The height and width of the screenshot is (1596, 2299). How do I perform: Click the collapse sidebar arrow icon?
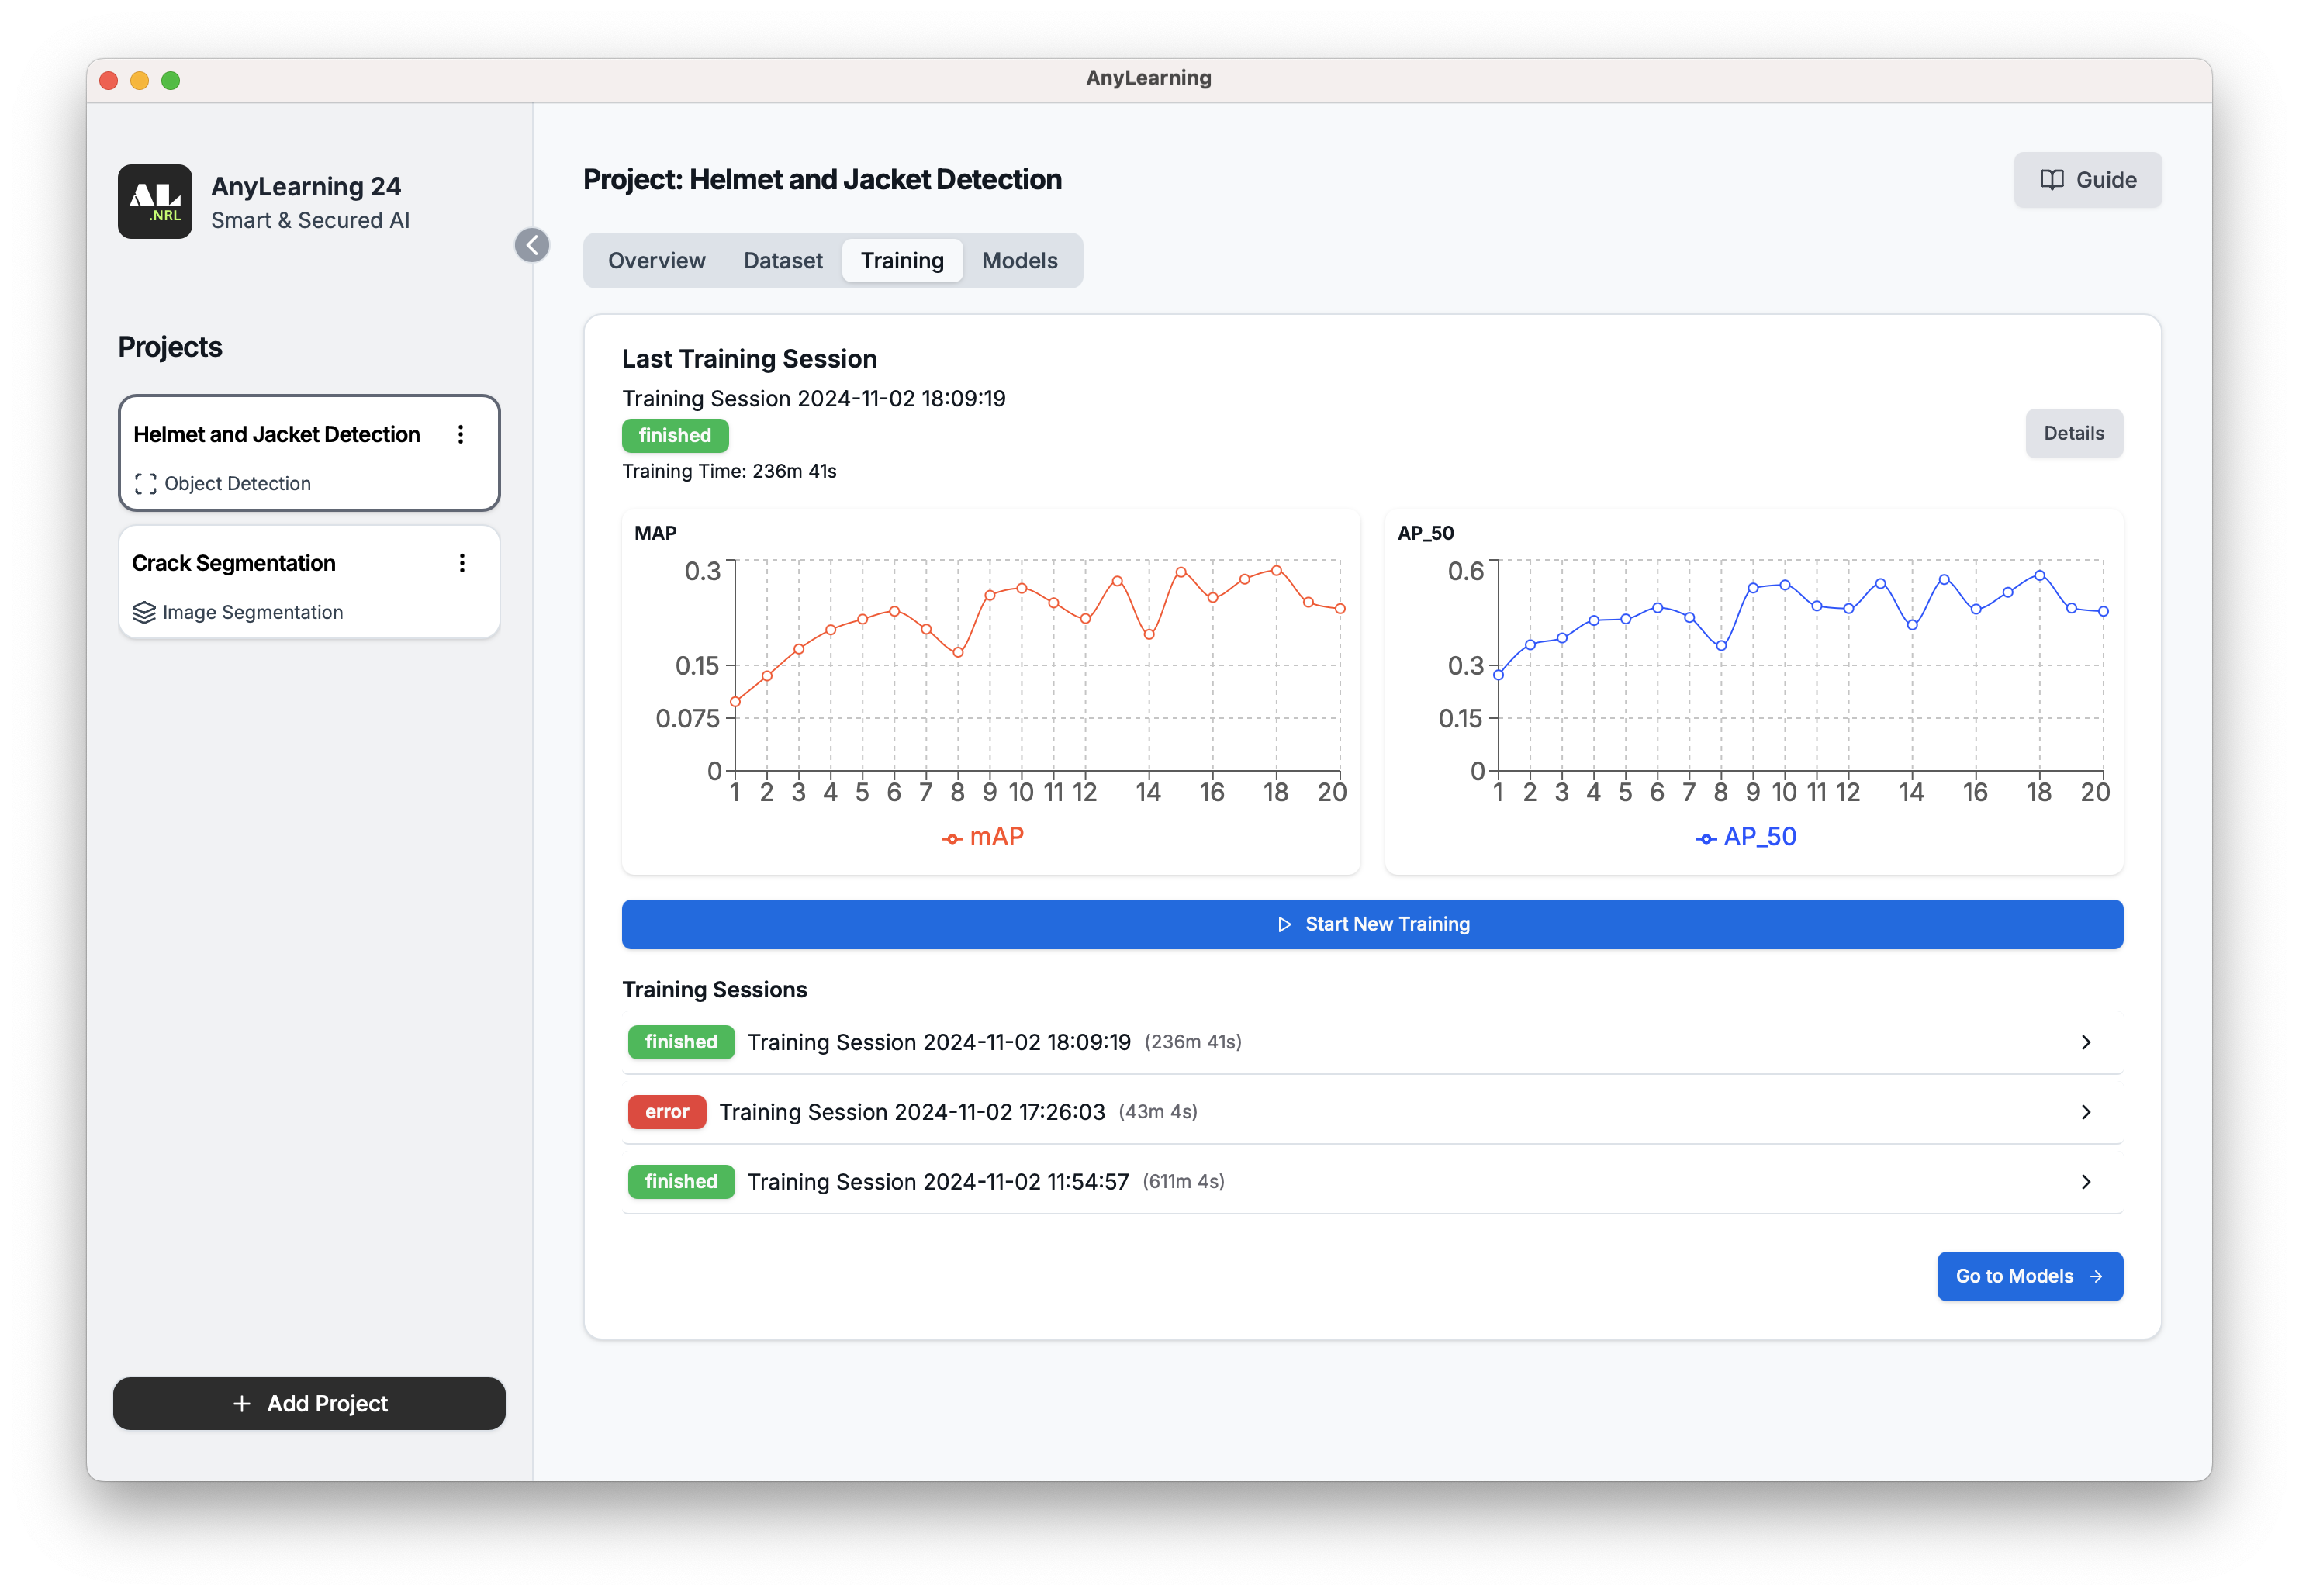click(x=533, y=244)
